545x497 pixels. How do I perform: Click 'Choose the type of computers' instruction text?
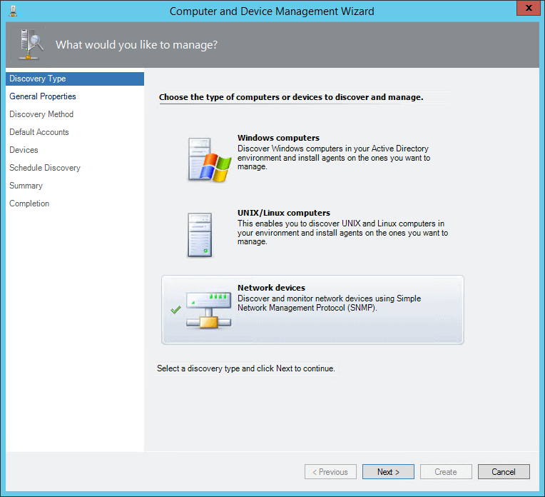tap(291, 97)
